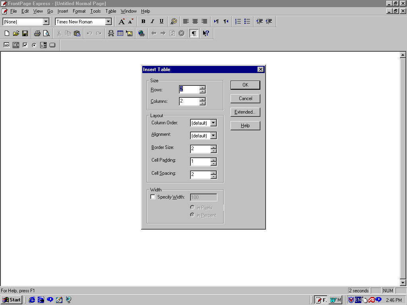The width and height of the screenshot is (407, 305).
Task: Click the Rows number input field
Action: tap(189, 90)
